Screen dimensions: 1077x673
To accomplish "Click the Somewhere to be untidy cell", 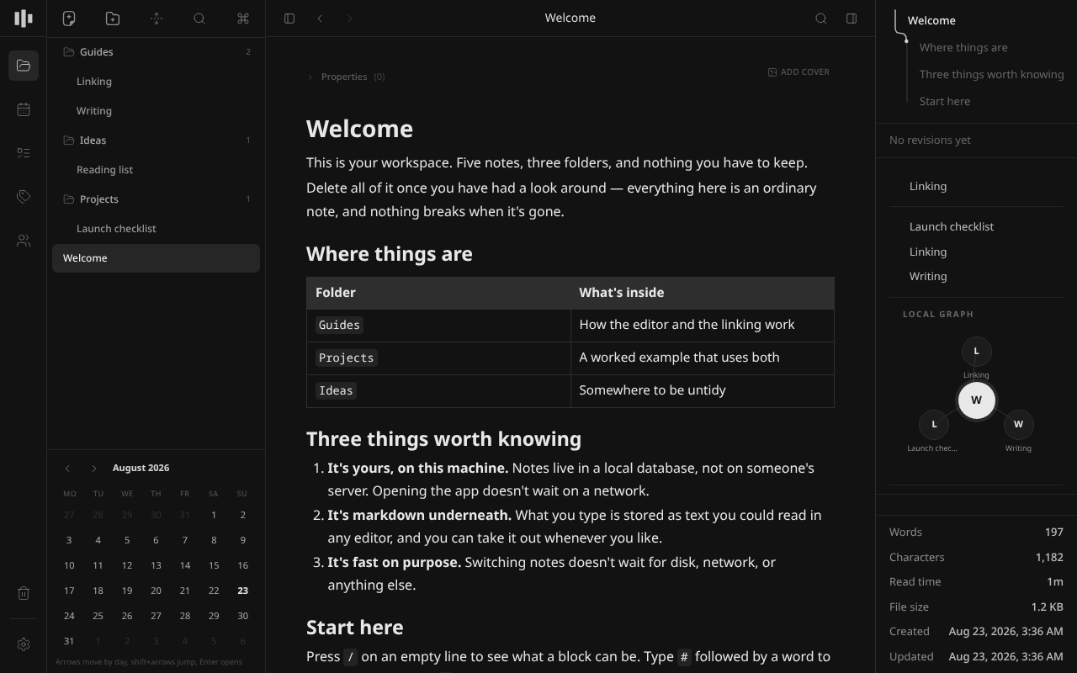I will (x=703, y=391).
